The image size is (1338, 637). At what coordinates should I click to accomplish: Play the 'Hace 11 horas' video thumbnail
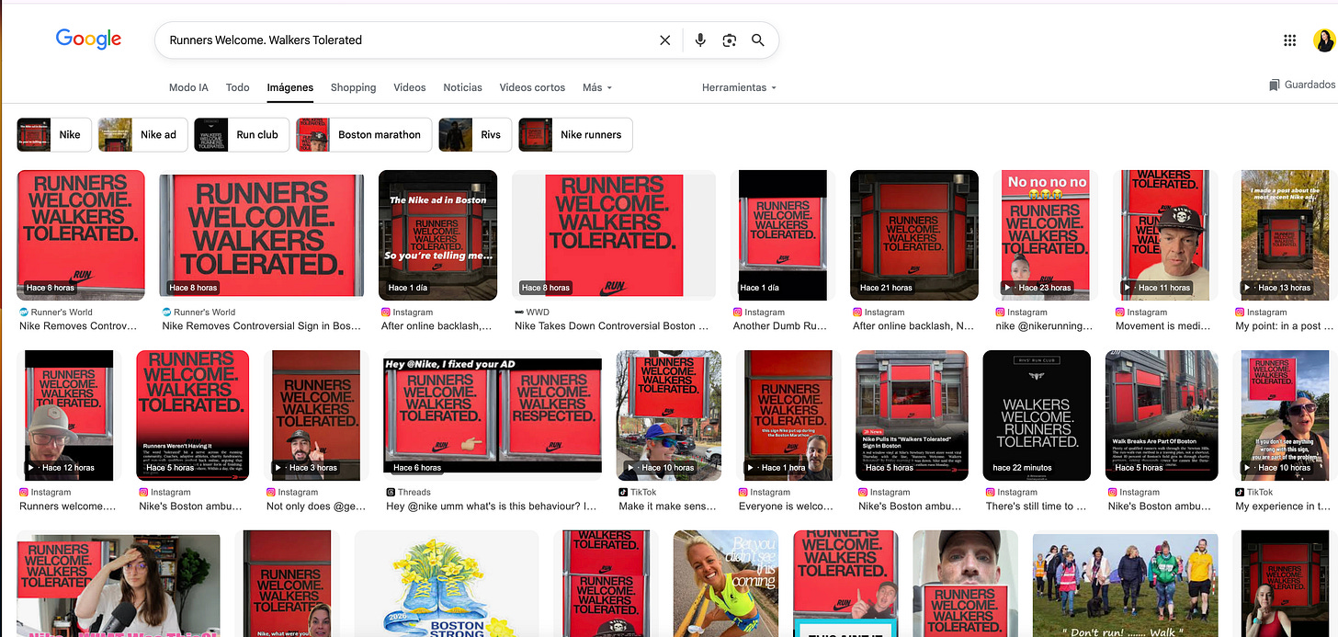(x=1166, y=235)
